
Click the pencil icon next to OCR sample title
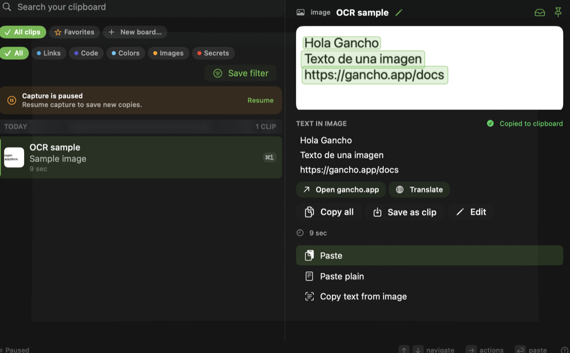pos(399,13)
